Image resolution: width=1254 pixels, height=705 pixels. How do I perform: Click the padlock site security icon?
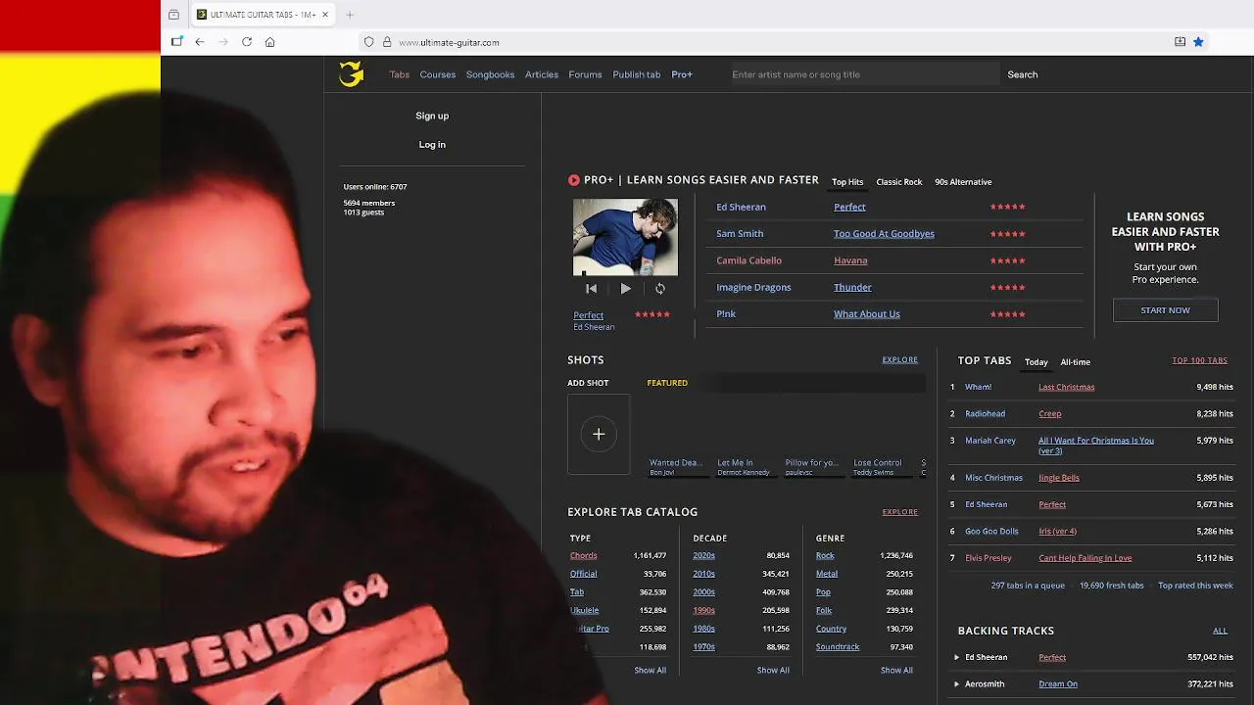(387, 42)
